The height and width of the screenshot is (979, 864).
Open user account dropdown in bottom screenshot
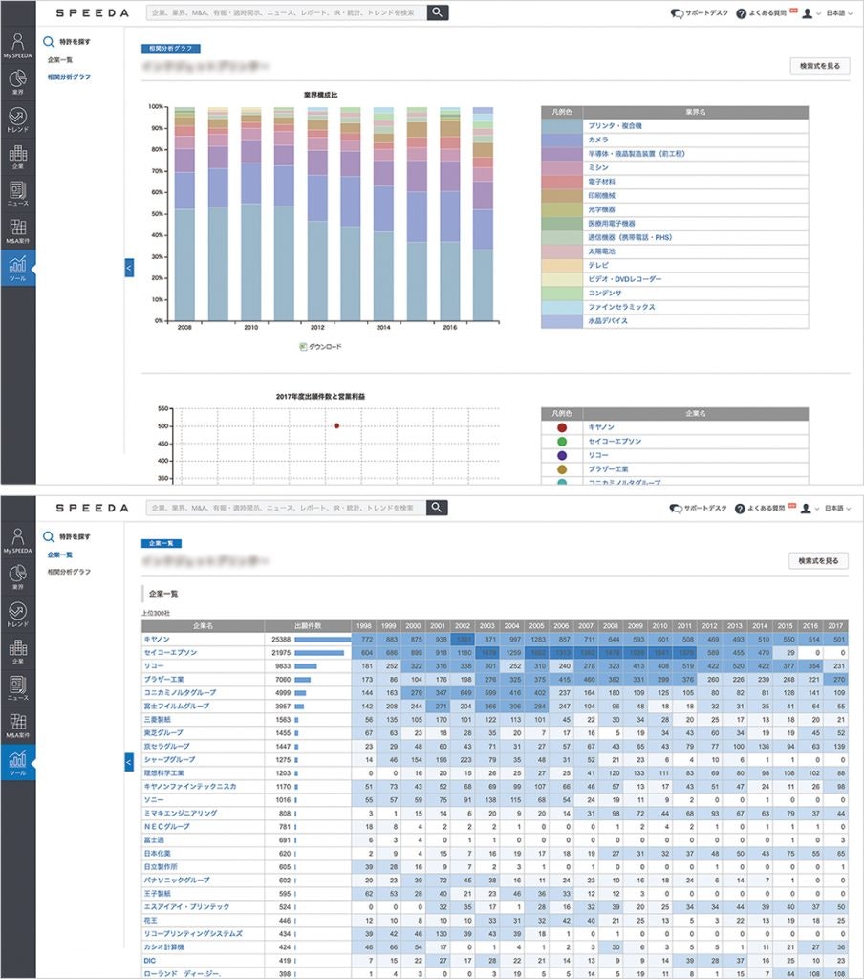coord(810,509)
